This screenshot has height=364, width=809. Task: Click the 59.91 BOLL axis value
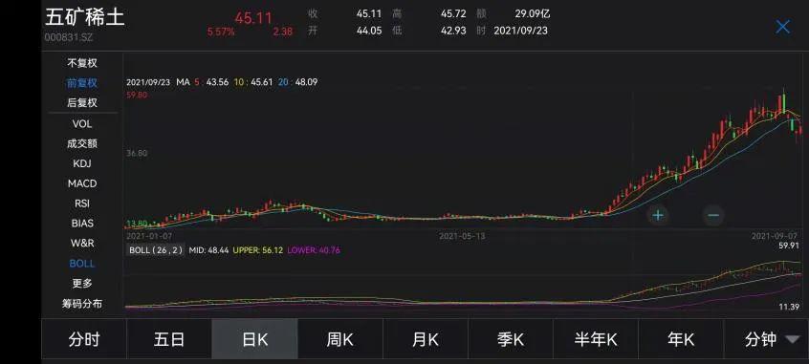[789, 246]
